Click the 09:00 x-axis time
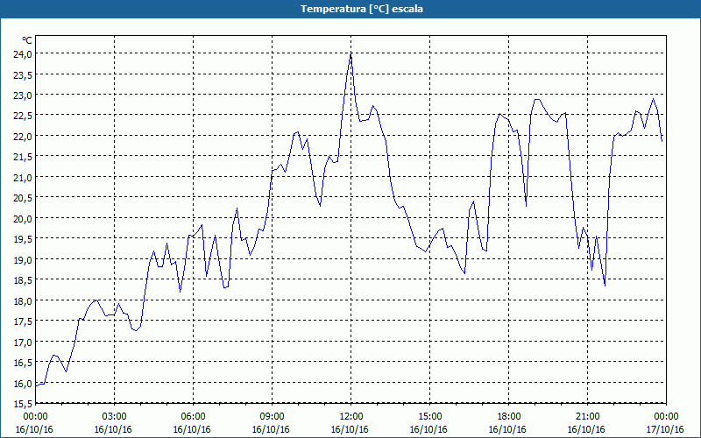701x438 pixels. 272,417
